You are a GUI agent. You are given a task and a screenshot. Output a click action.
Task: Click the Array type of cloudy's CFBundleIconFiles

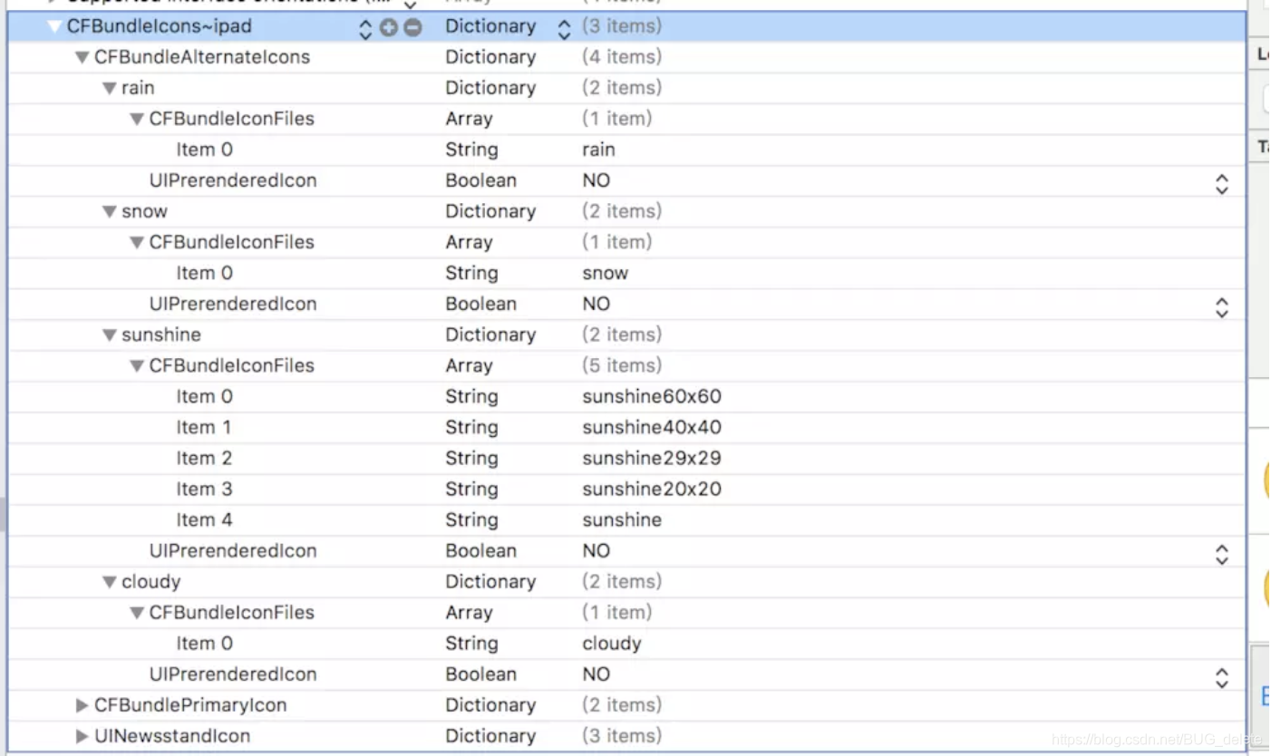point(469,613)
